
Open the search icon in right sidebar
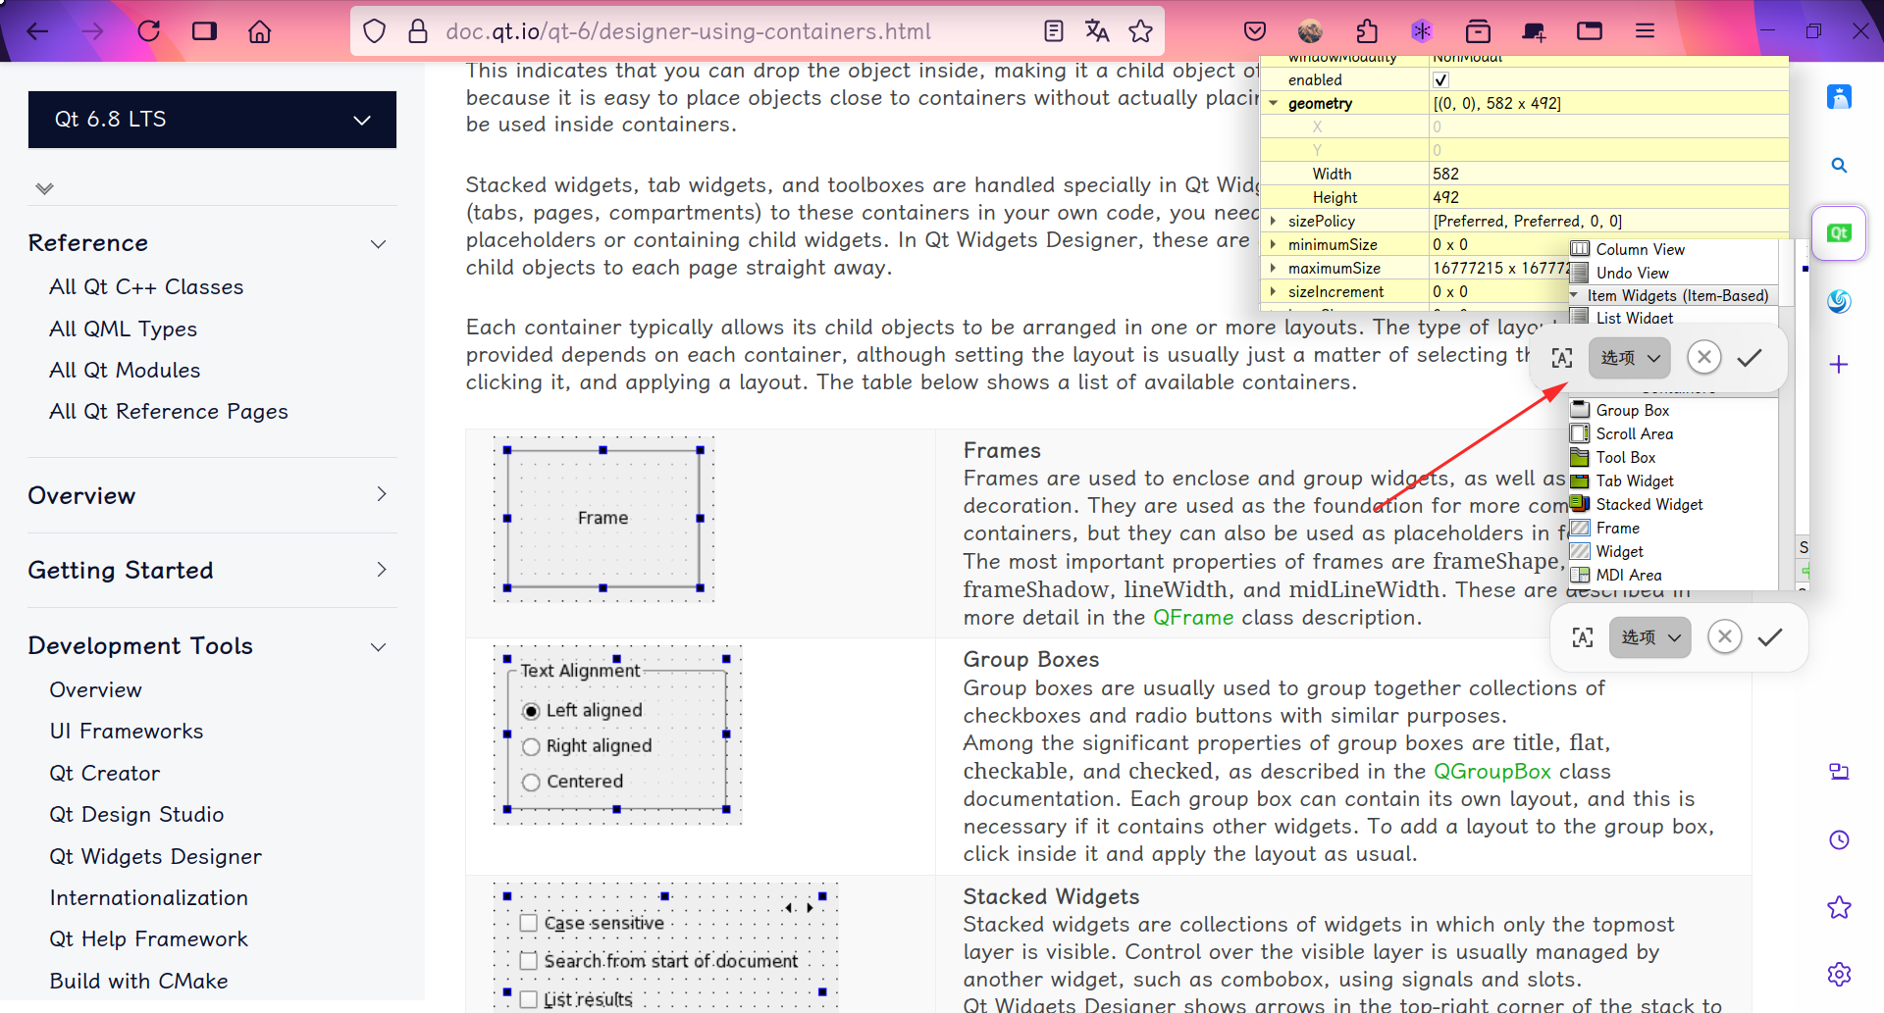[1840, 166]
